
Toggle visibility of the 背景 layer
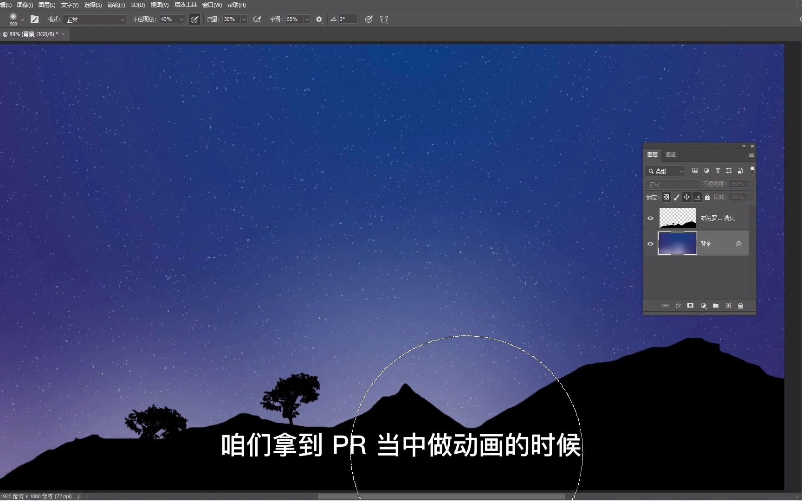coord(650,244)
